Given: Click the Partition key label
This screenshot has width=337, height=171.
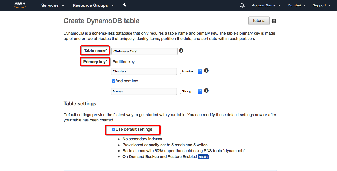Looking at the screenshot, I should click(124, 62).
